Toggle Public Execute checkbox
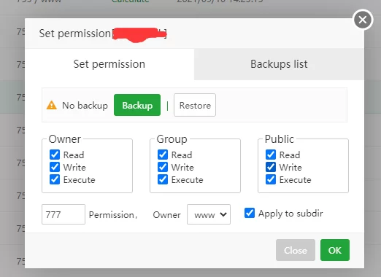The image size is (381, 277). 271,179
